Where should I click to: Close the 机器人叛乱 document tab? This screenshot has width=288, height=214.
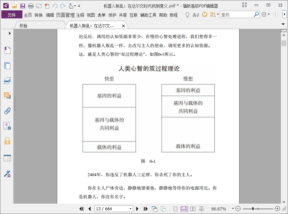(123, 26)
